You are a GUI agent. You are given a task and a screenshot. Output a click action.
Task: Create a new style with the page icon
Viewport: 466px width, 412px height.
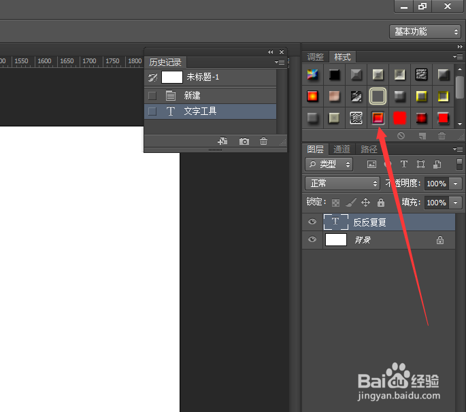(x=422, y=136)
